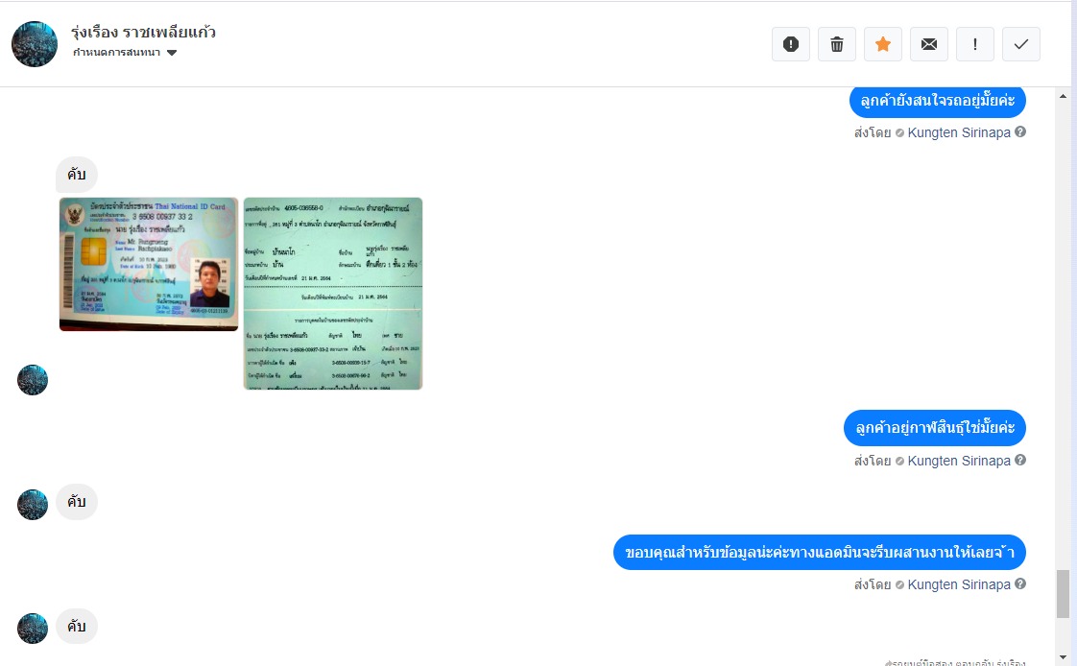The height and width of the screenshot is (666, 1077).
Task: Click the customer profile picture in header
Action: (35, 44)
